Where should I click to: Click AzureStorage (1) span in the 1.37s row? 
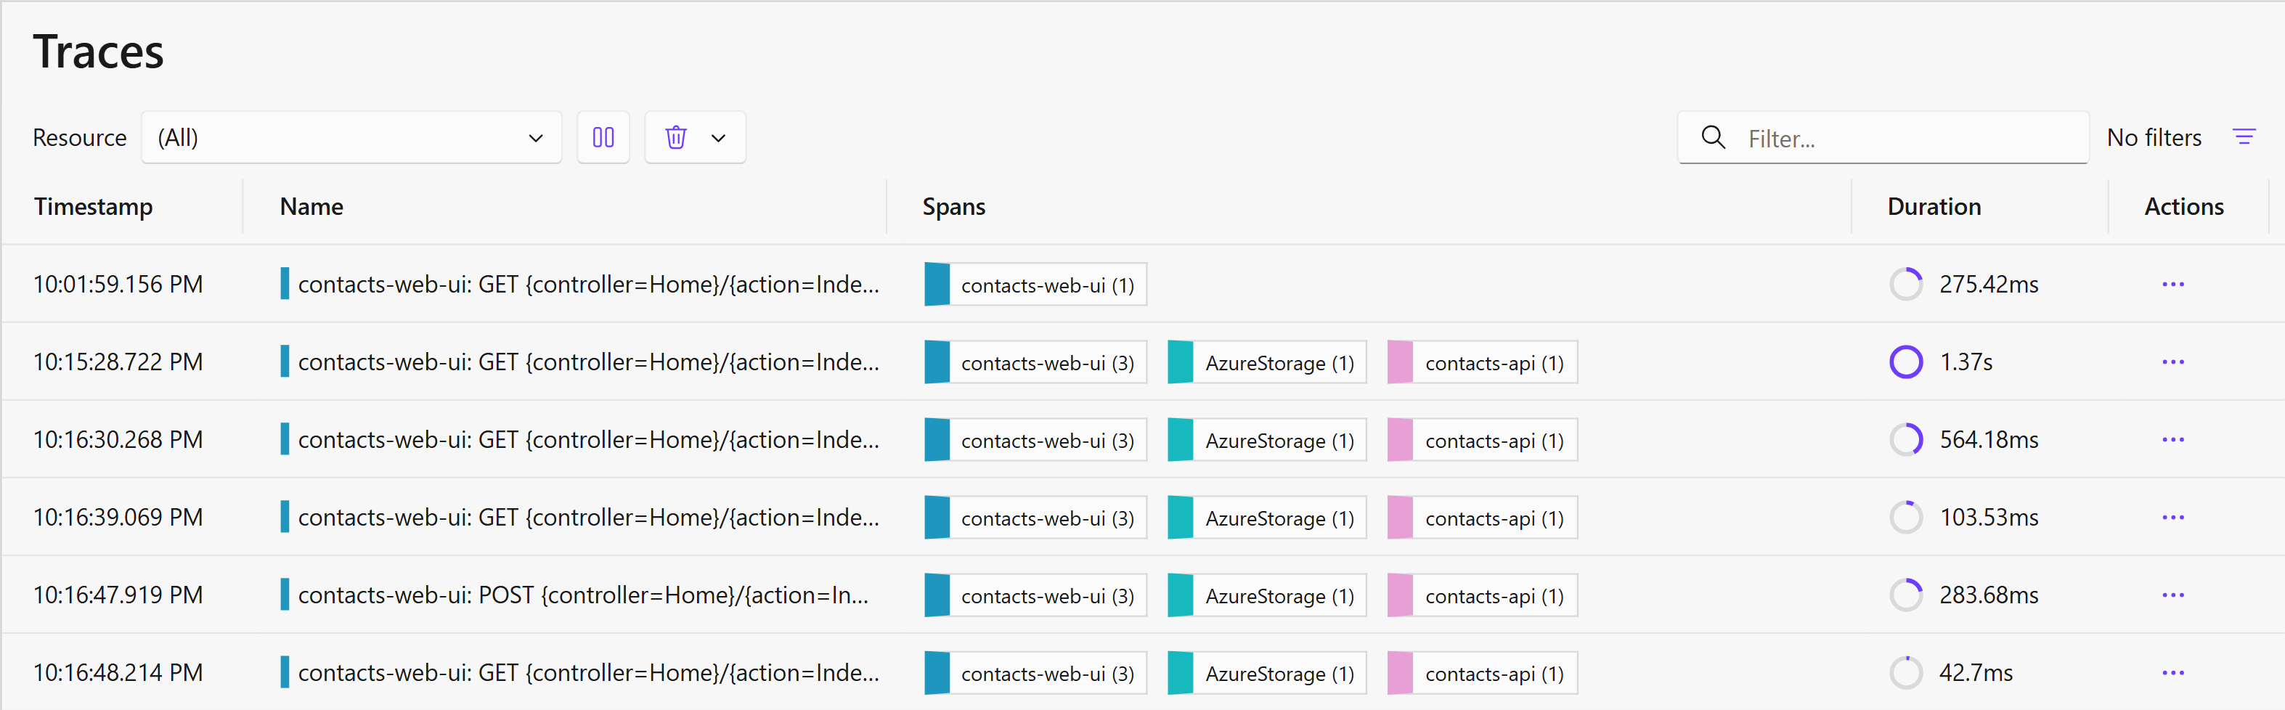[1267, 362]
